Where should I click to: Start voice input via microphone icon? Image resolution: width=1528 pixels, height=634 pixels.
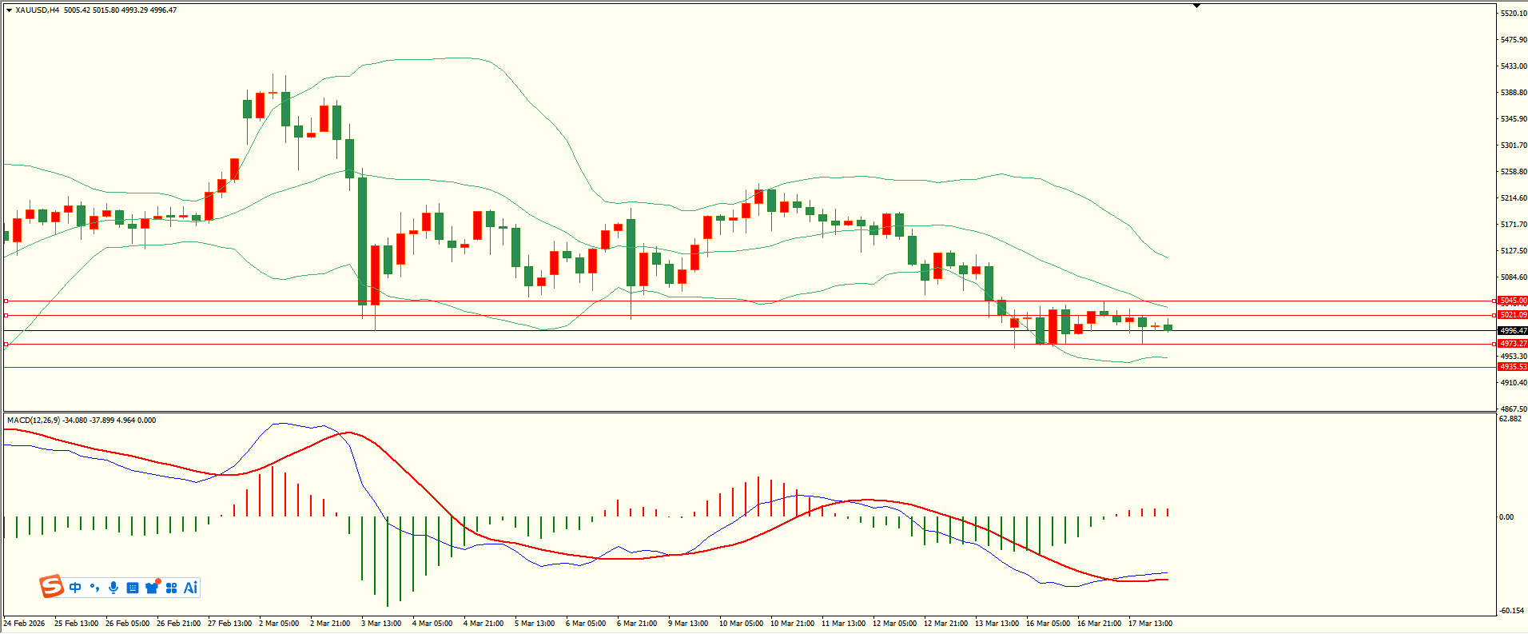click(113, 588)
